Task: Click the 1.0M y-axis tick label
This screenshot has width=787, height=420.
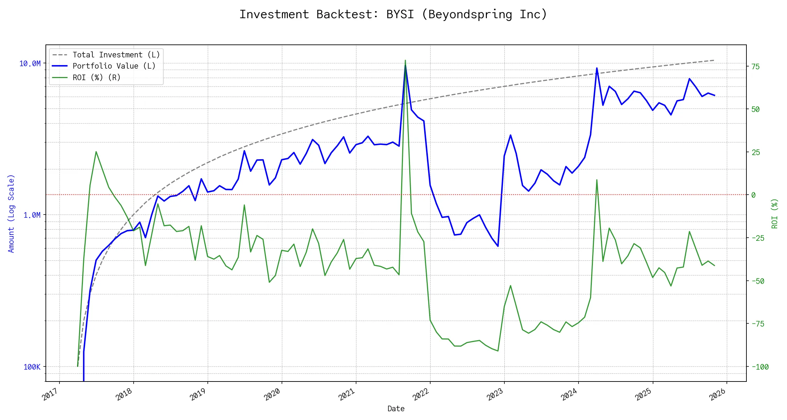Action: click(x=32, y=215)
